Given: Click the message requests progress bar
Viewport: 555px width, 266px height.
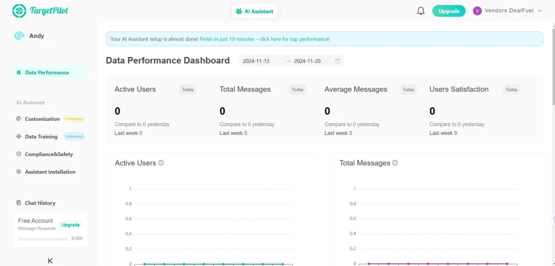Looking at the screenshot, I should click(x=43, y=238).
